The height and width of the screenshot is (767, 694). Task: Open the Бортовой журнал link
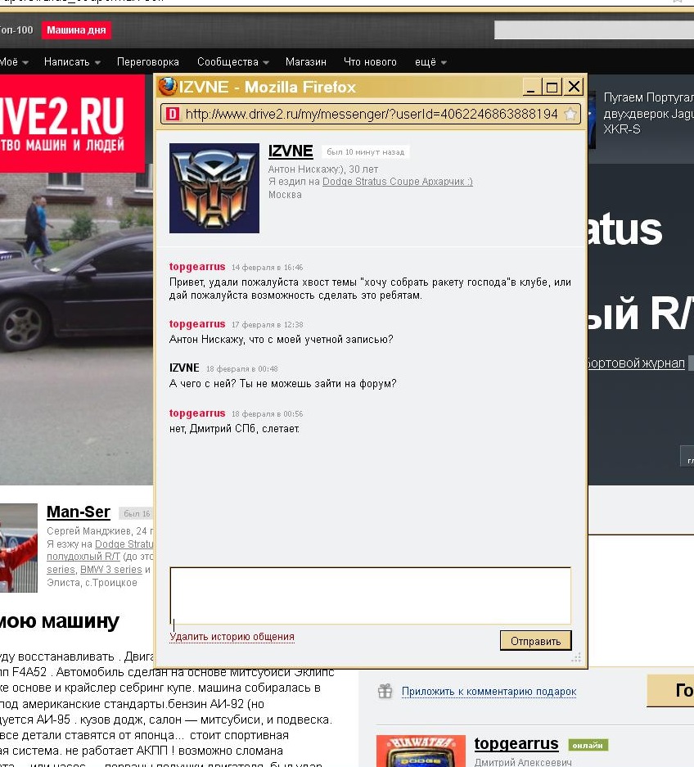tap(636, 363)
